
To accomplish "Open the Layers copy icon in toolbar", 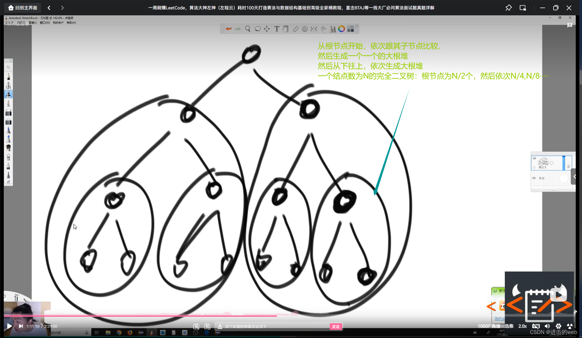I will tap(324, 29).
